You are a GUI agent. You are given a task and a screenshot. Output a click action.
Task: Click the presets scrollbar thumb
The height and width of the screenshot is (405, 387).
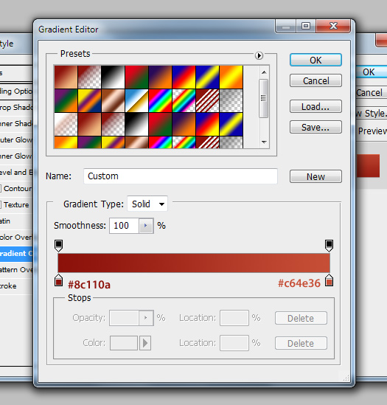click(x=264, y=98)
